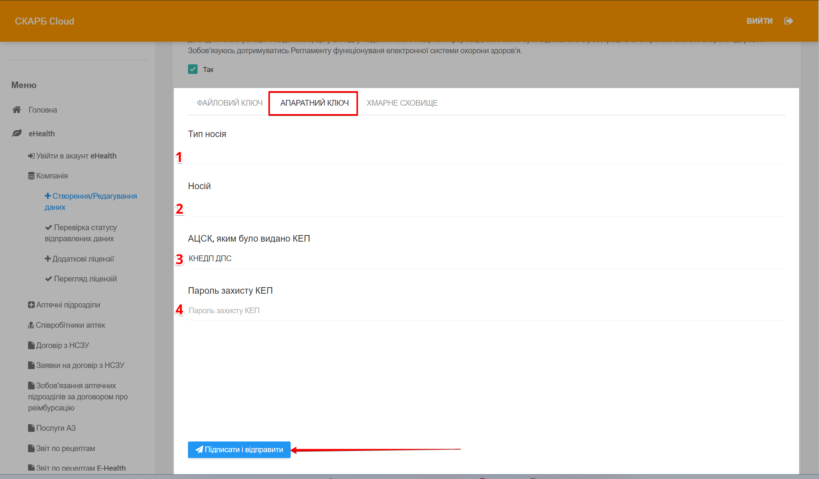Click the staff icon for Співробітники аптек
Viewport: 819px width, 479px height.
click(31, 325)
